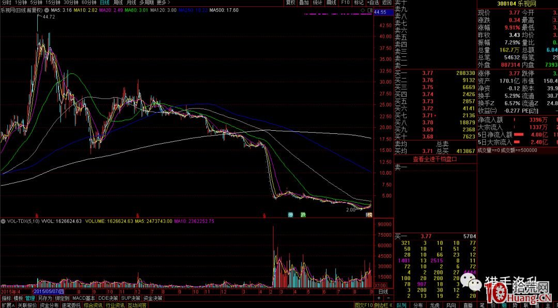Open the 指标 indicator tab
Screen dimensions: 558x308
coord(7,298)
